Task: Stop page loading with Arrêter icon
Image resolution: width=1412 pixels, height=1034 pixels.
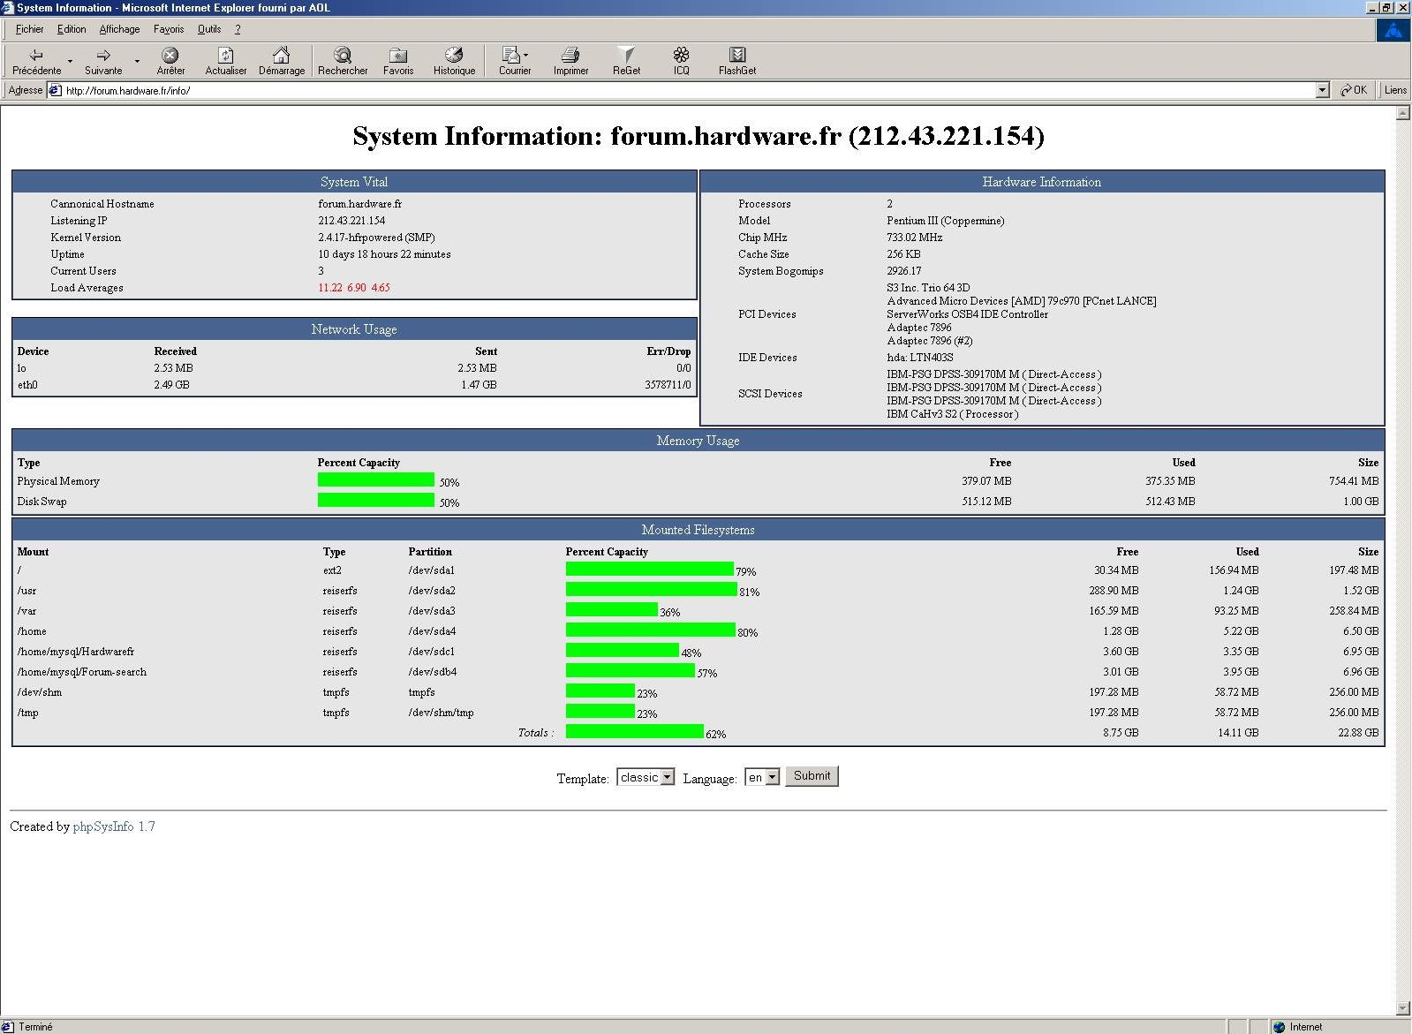Action: pos(170,56)
